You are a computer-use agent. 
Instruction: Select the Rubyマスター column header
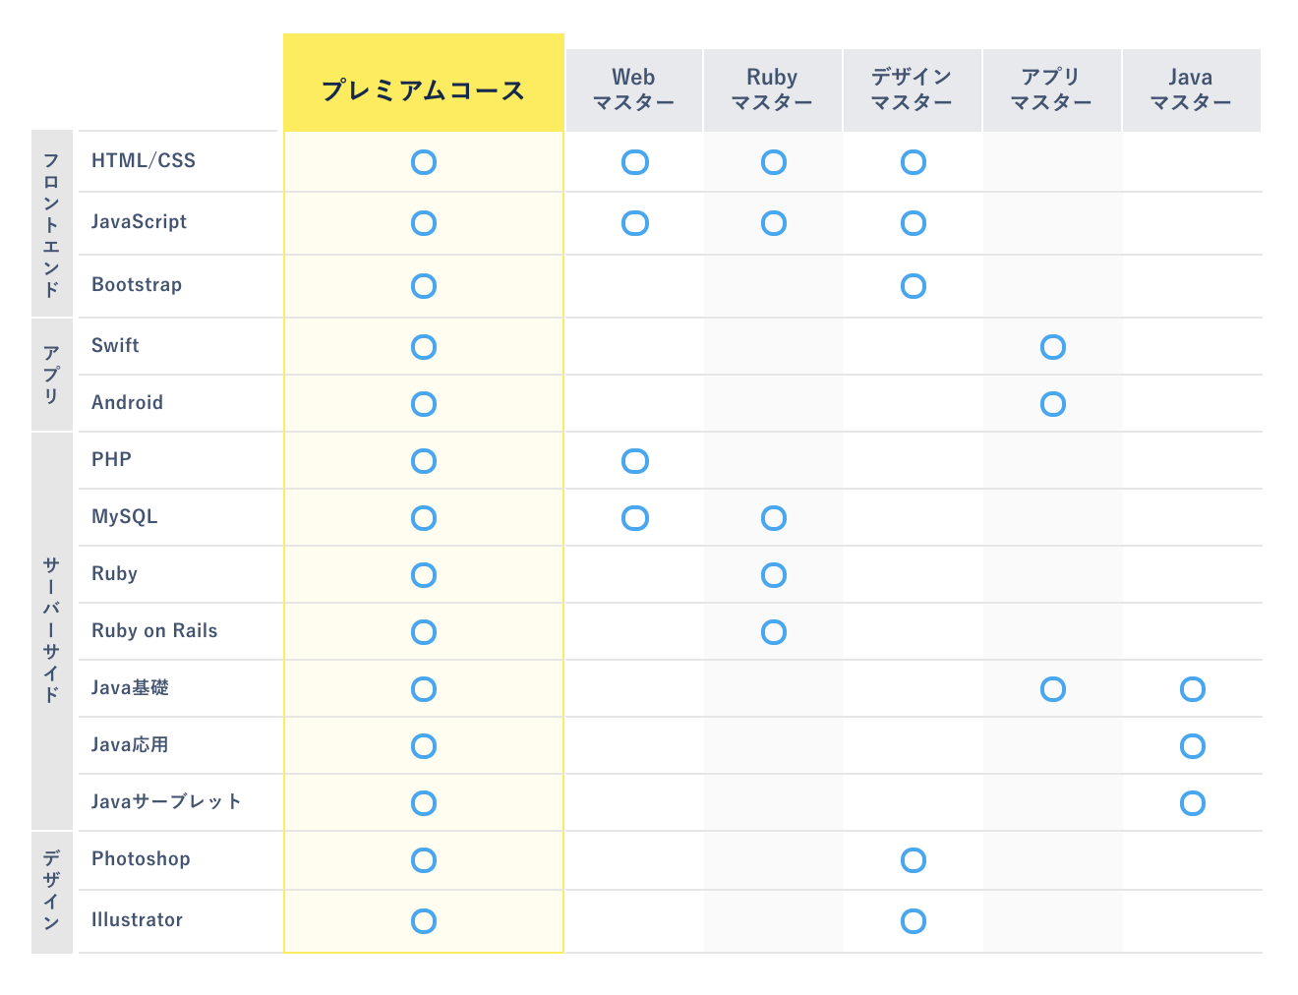773,89
